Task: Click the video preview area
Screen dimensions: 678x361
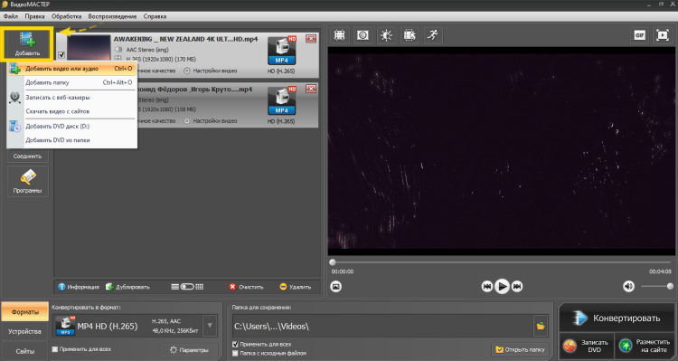Action: (502, 151)
